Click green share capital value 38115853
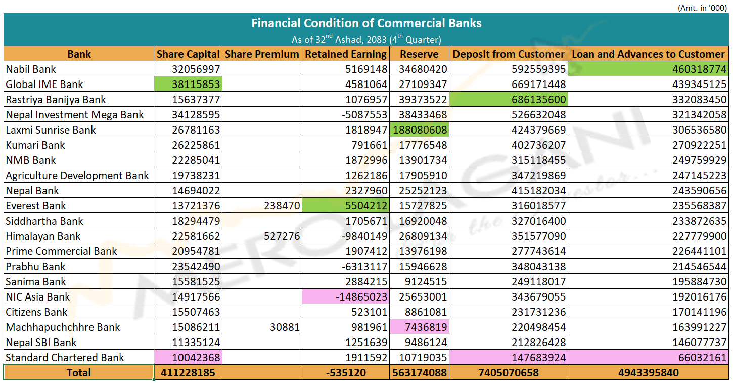 (x=188, y=84)
